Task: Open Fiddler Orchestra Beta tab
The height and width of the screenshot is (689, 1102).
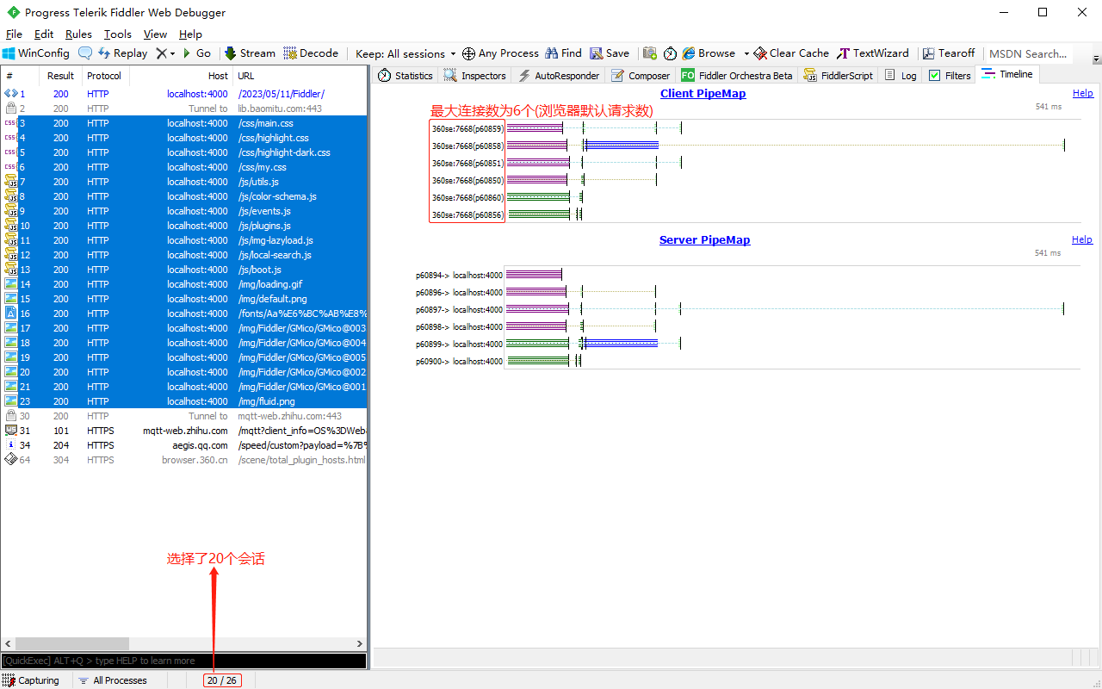Action: [x=737, y=76]
